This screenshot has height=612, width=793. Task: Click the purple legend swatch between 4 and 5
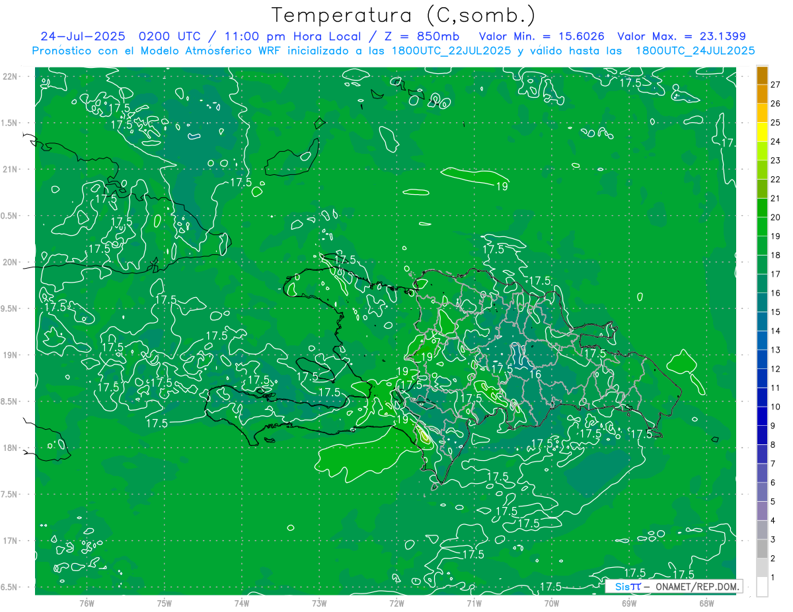[x=762, y=512]
